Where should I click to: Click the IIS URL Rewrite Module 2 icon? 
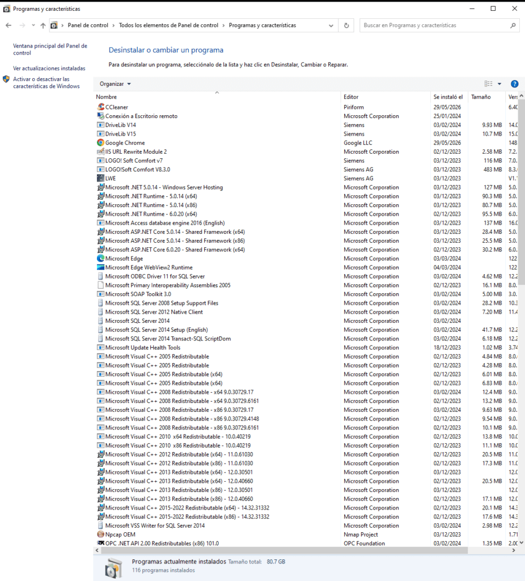[x=100, y=151]
